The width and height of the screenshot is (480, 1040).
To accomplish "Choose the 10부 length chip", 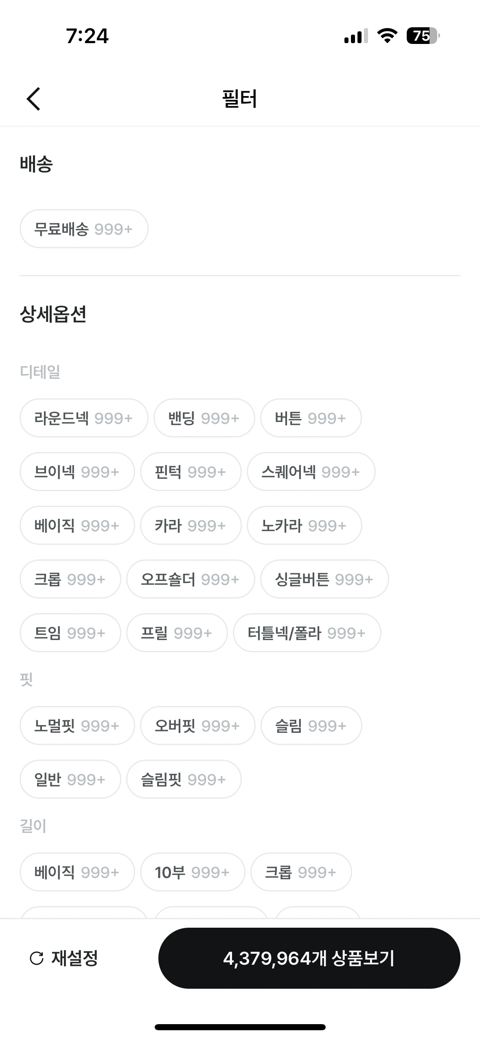I will (x=193, y=872).
